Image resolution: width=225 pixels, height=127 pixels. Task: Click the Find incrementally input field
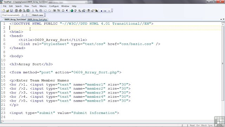pos(11,15)
